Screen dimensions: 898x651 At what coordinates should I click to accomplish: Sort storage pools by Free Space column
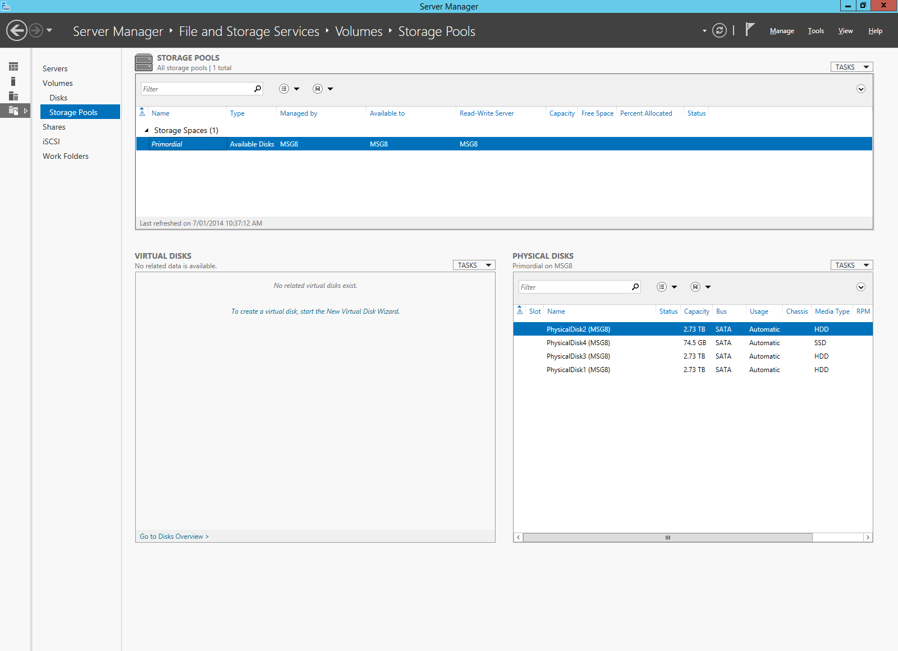coord(597,113)
